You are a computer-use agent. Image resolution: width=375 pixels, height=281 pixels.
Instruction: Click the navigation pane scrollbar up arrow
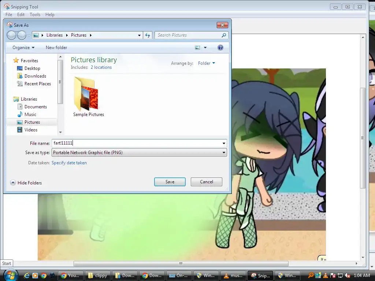tap(60, 57)
